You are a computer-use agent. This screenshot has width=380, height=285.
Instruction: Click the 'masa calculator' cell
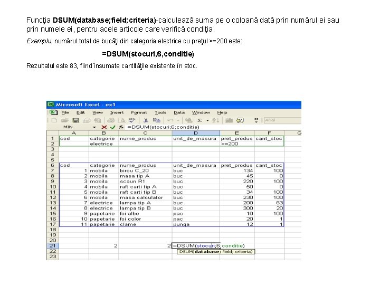[145, 197]
